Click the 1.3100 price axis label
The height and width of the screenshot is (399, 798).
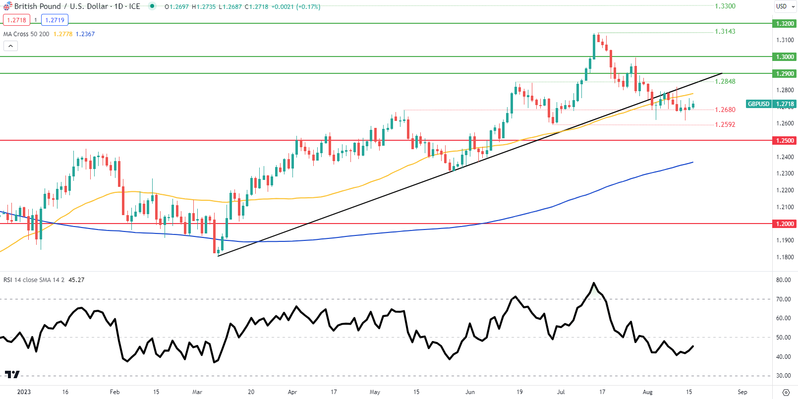pyautogui.click(x=785, y=40)
